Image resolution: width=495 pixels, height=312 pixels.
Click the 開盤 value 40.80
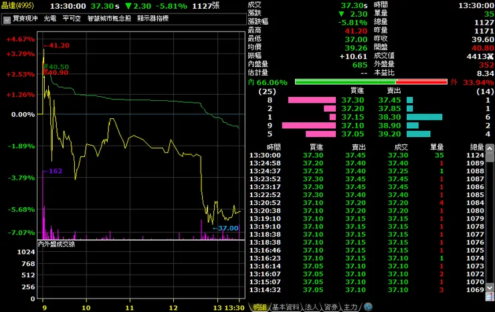(483, 48)
